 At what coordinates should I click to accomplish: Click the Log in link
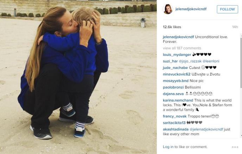click(168, 147)
